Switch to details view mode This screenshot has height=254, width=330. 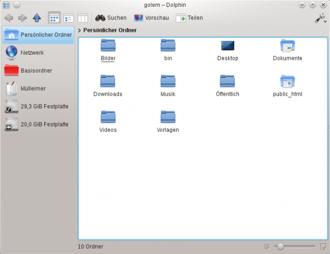click(x=68, y=18)
